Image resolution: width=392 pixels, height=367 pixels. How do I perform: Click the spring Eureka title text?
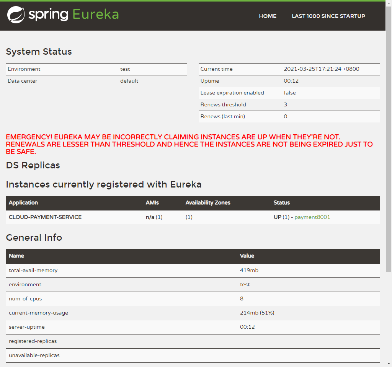click(x=73, y=15)
